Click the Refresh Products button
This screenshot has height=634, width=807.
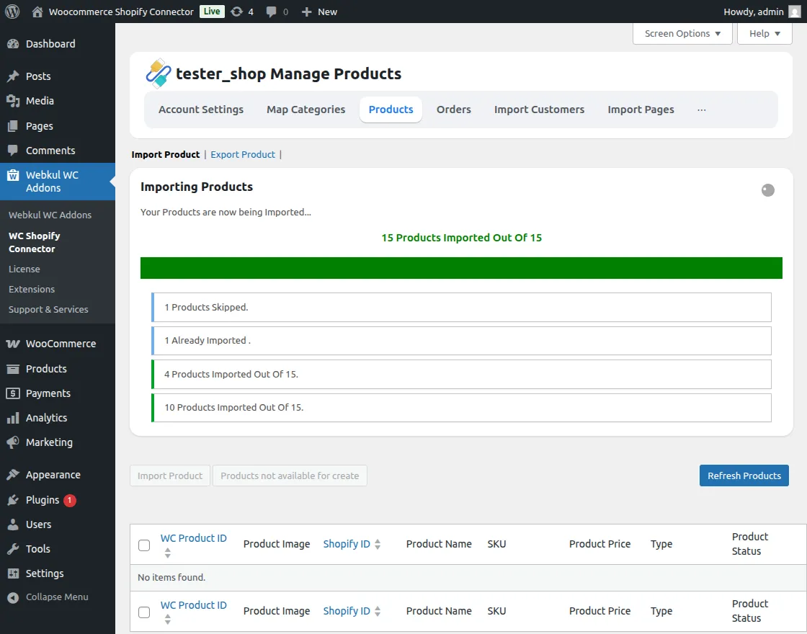click(744, 475)
